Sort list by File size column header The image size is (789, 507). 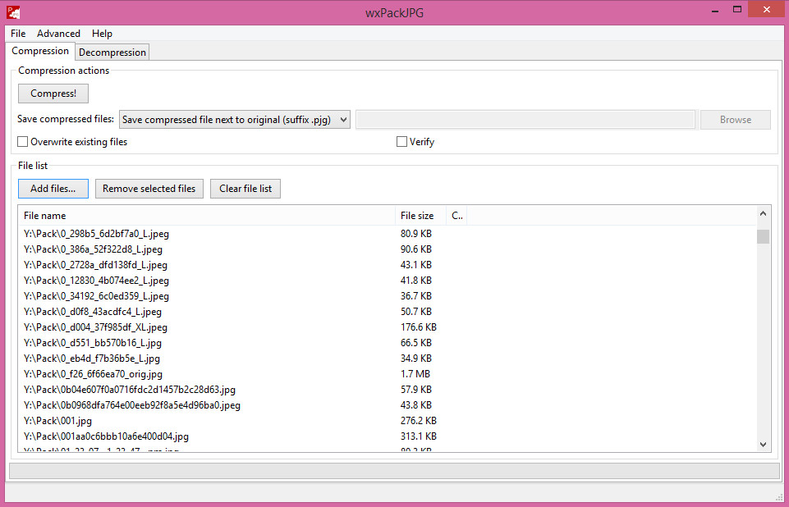click(419, 216)
